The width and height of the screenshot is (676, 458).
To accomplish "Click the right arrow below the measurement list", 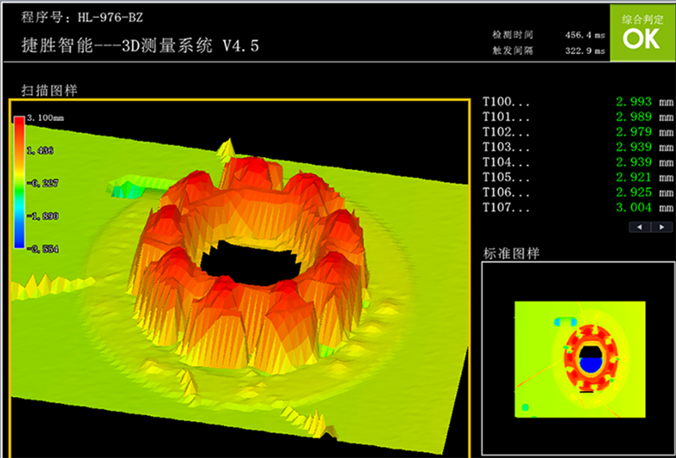I will pos(662,227).
